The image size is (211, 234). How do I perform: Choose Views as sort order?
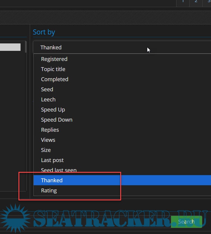point(48,140)
